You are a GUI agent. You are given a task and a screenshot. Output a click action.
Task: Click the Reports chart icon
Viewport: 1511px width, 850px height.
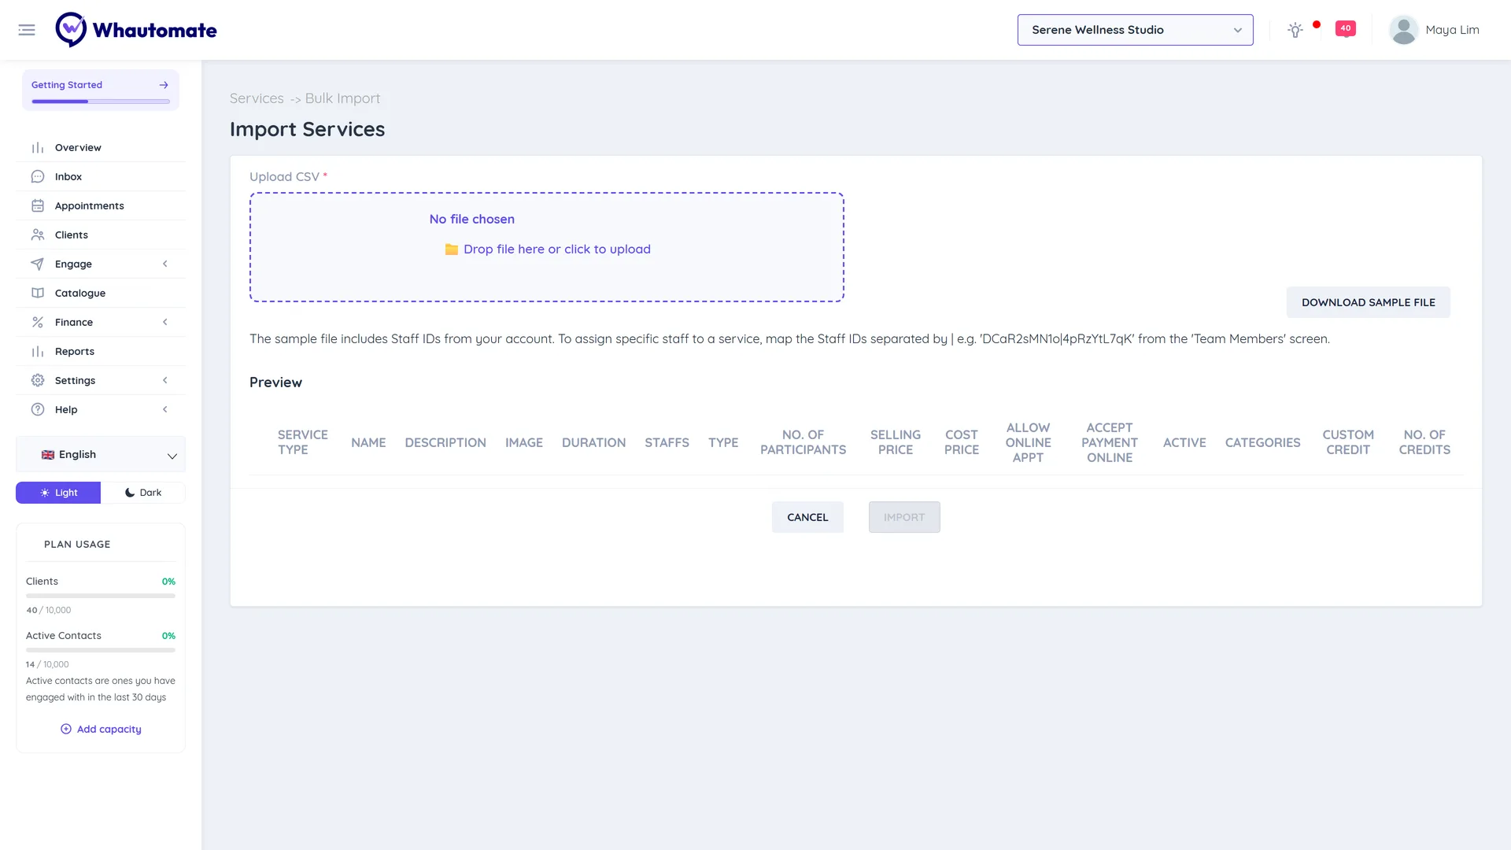(x=38, y=352)
